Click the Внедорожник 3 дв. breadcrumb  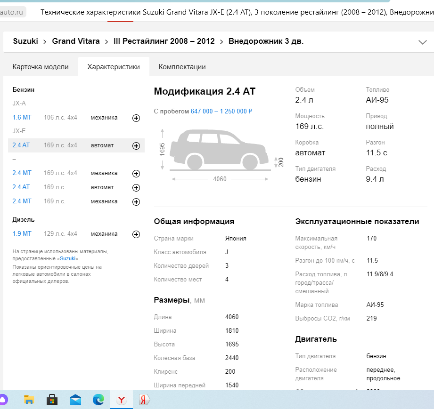pyautogui.click(x=266, y=41)
